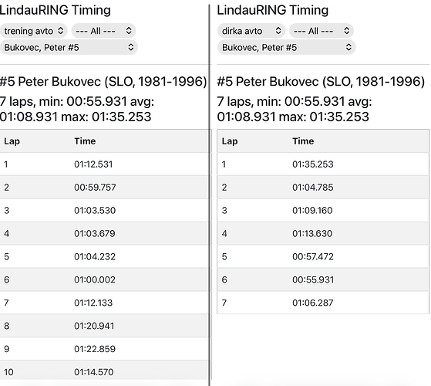The width and height of the screenshot is (431, 386).
Task: Click the chevron arrows on 'dirka avto' select
Action: pos(278,31)
